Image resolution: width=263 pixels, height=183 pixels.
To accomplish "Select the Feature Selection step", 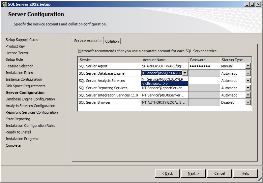I will (x=19, y=66).
